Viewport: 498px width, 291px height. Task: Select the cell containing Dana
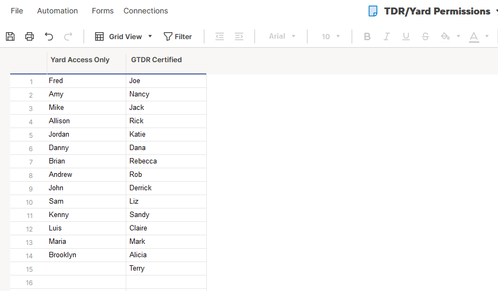tap(166, 148)
